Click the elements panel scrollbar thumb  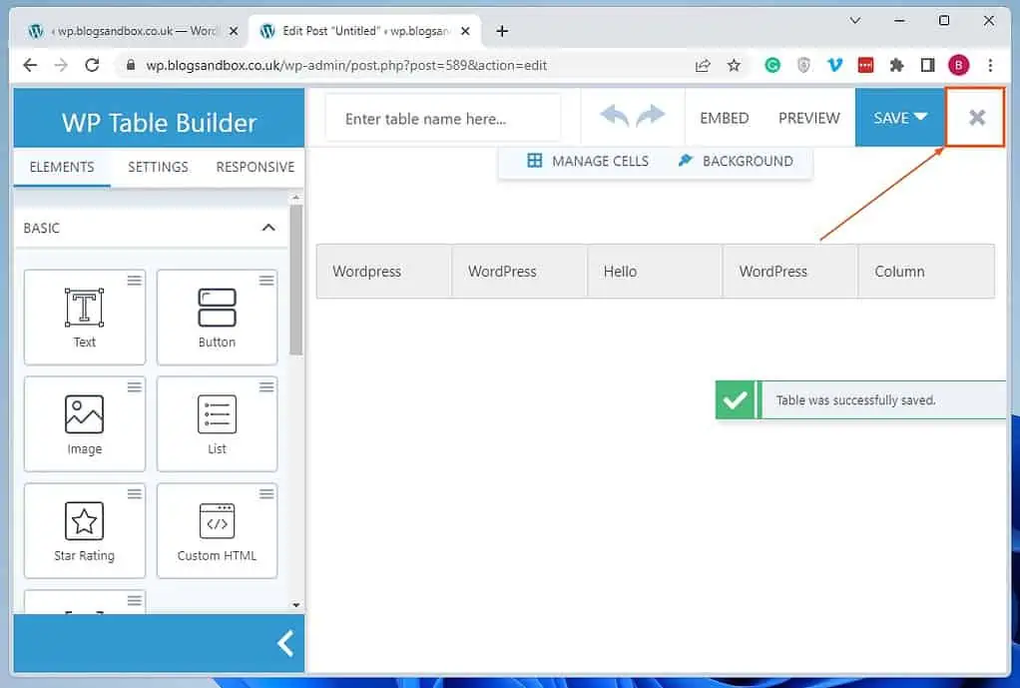(296, 280)
